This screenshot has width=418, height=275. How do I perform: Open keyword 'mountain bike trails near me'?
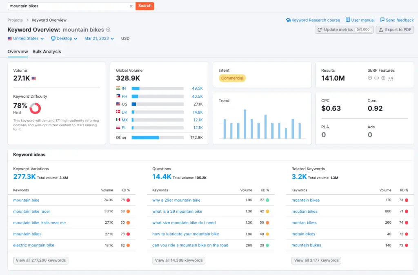[40, 222]
